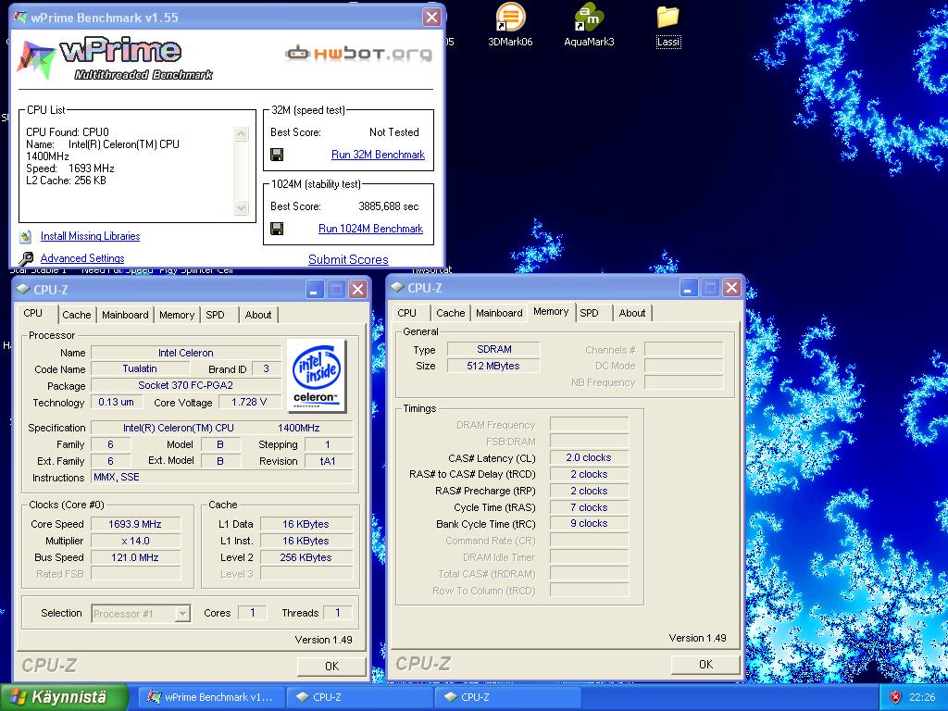948x711 pixels.
Task: Click the Install Missing Libraries icon
Action: coord(25,236)
